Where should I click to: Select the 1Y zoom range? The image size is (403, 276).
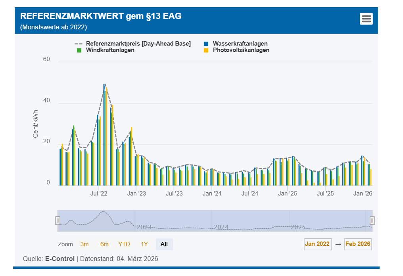[144, 244]
